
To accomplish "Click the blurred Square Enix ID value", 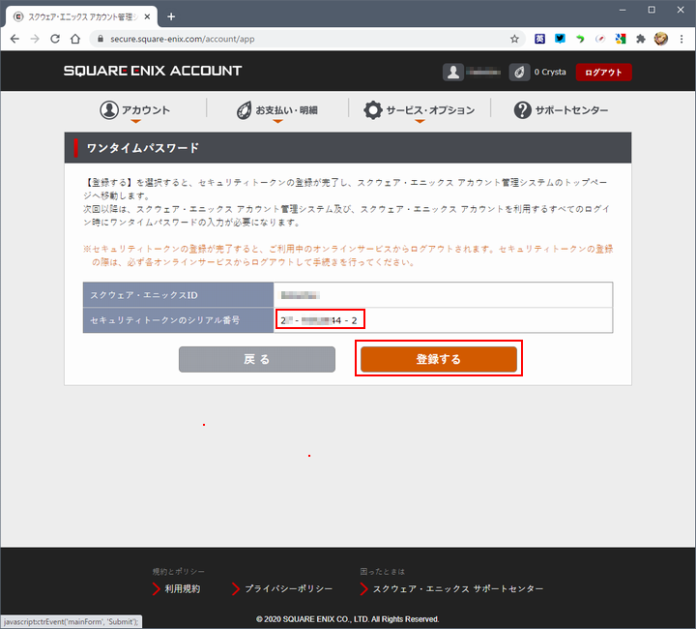I will pyautogui.click(x=300, y=295).
